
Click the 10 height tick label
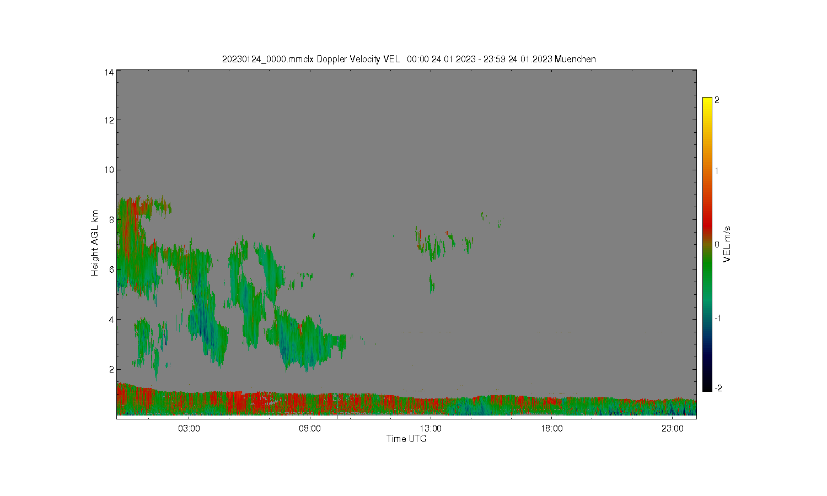(110, 170)
